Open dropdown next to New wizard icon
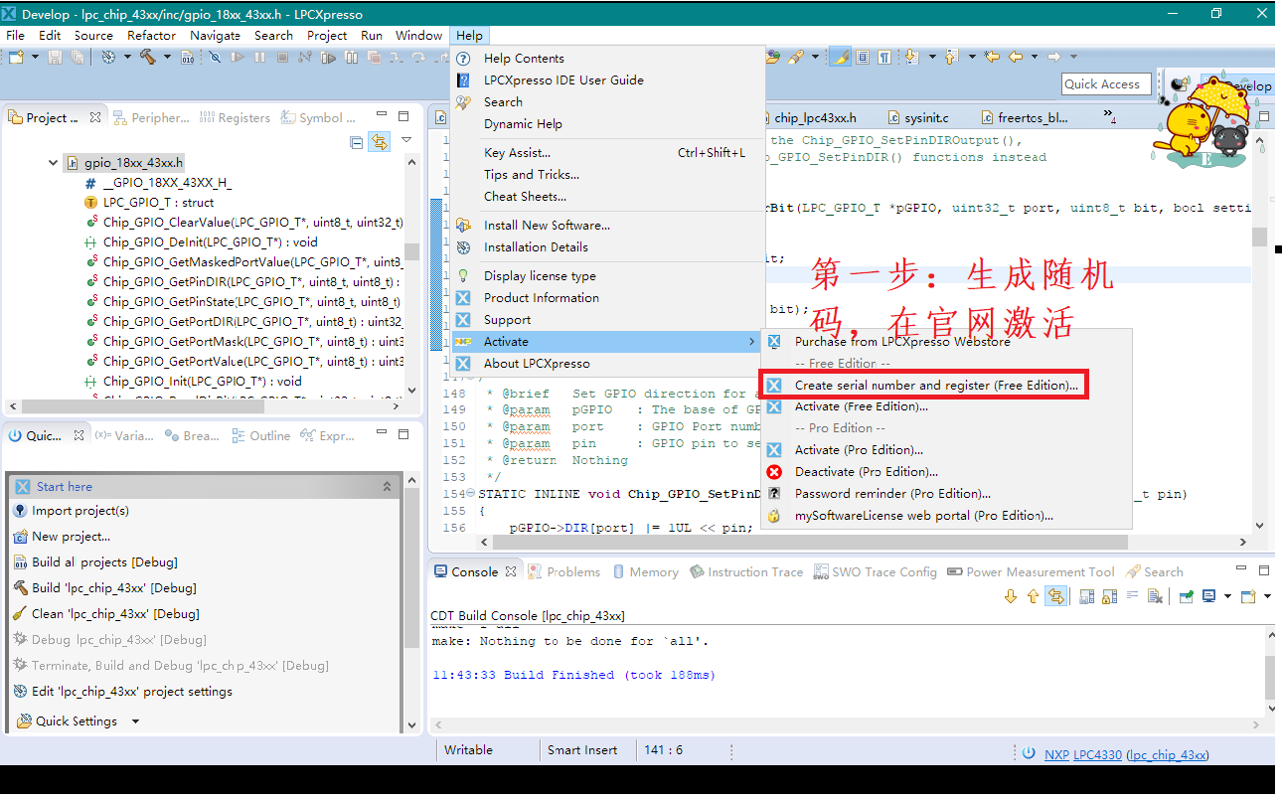The image size is (1282, 799). [x=35, y=58]
